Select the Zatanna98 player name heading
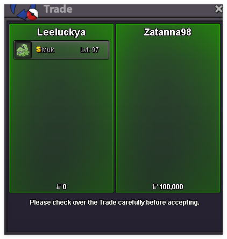 pos(168,32)
